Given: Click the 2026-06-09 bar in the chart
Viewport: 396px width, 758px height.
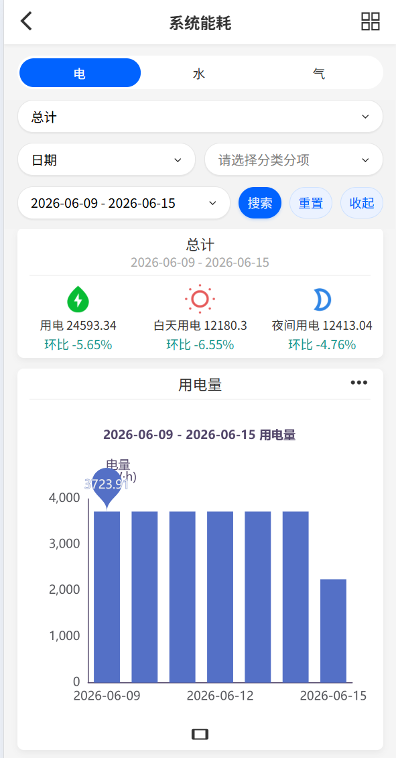Looking at the screenshot, I should click(x=107, y=596).
